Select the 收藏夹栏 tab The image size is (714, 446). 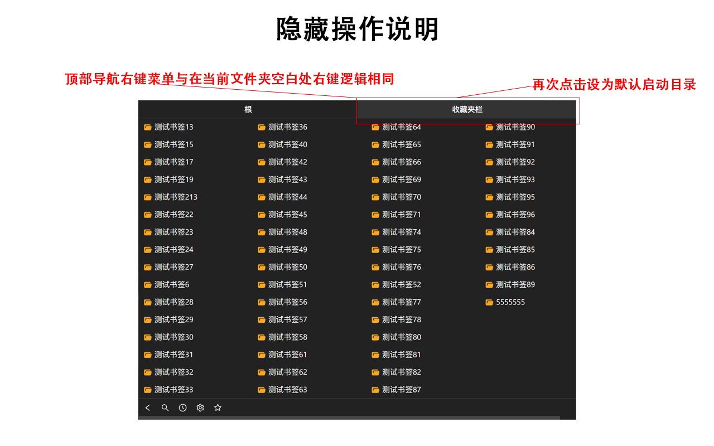[467, 109]
